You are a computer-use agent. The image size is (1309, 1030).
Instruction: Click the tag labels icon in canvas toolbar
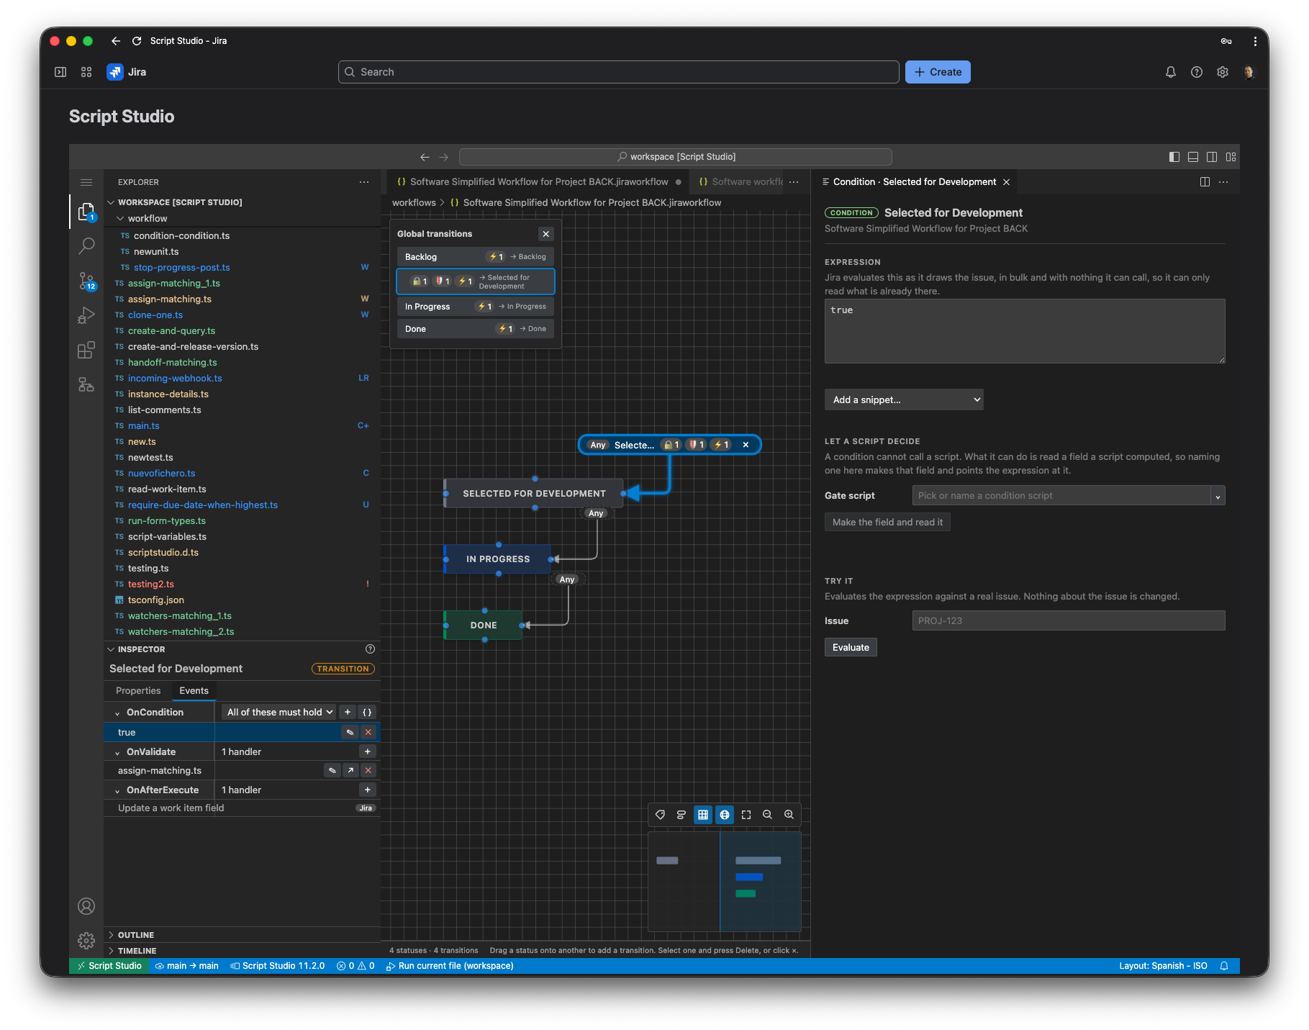point(660,815)
